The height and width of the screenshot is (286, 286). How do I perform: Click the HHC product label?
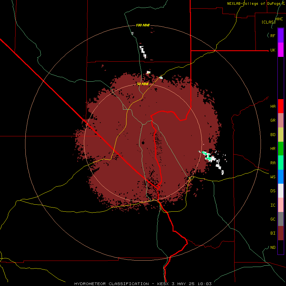(x=279, y=19)
